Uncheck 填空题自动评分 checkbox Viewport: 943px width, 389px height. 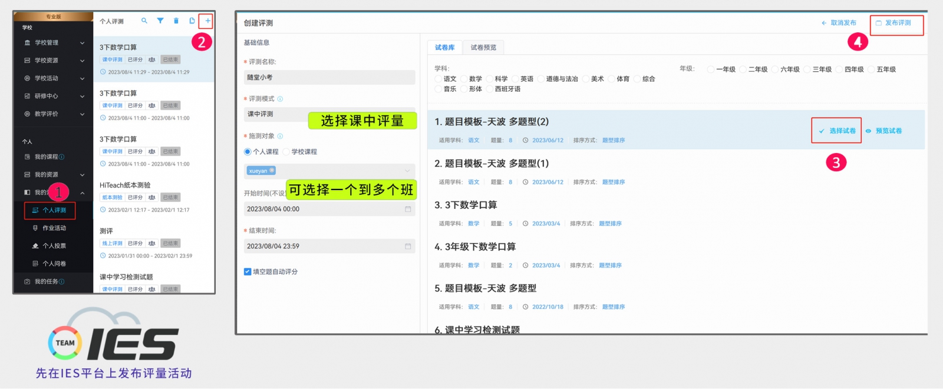pos(248,272)
